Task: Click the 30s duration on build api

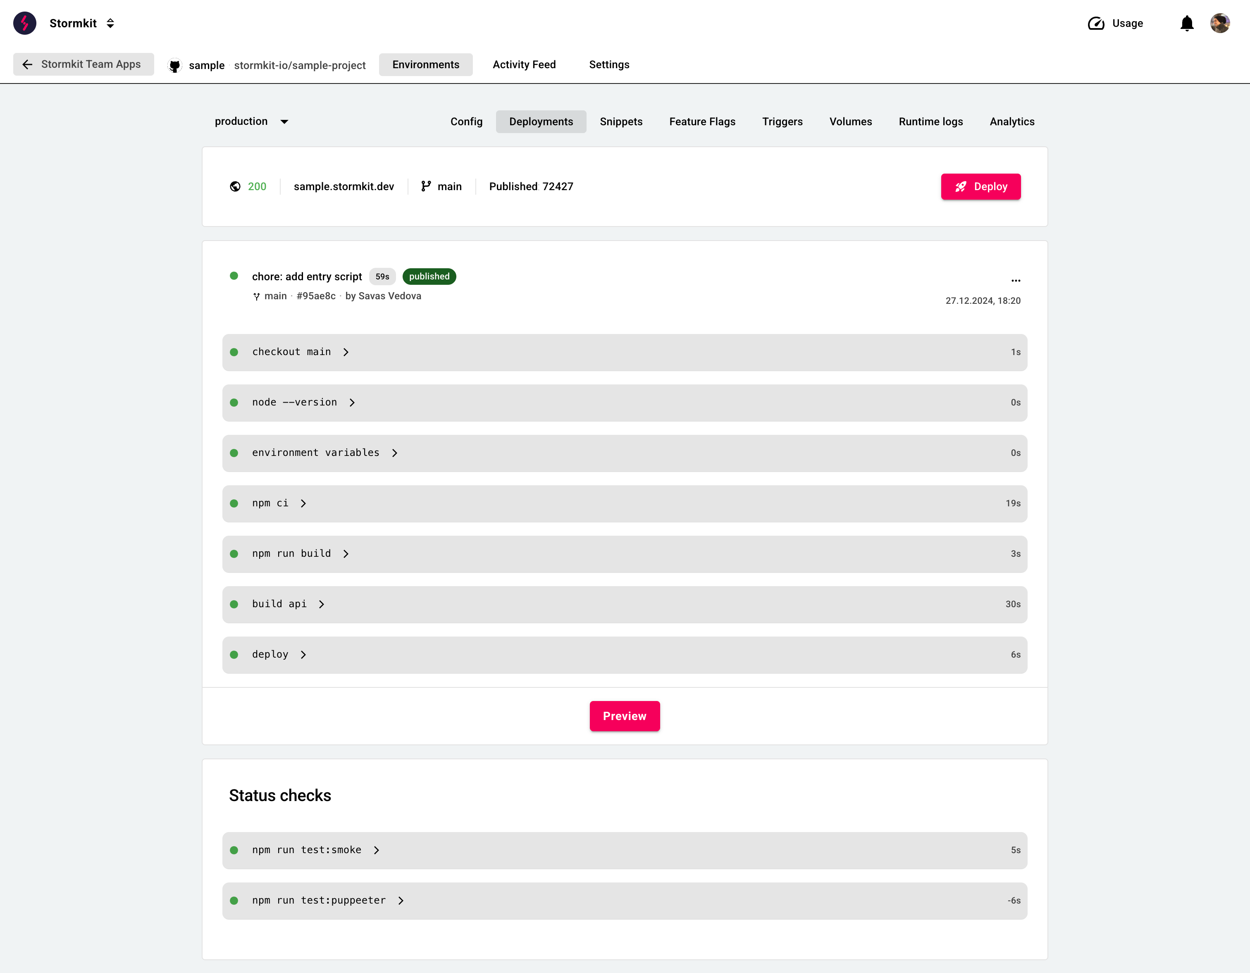Action: (1013, 604)
